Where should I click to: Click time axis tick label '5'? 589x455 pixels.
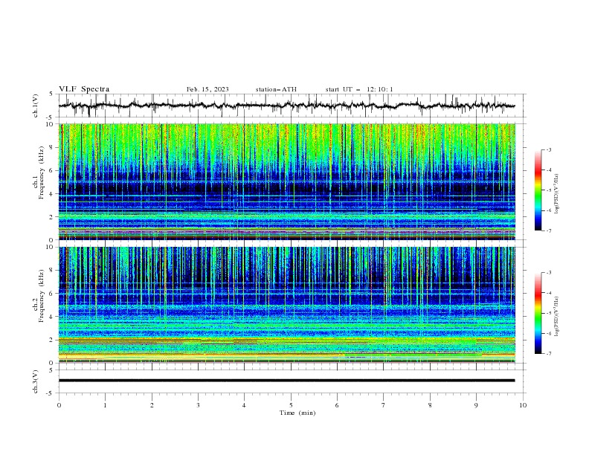click(291, 405)
